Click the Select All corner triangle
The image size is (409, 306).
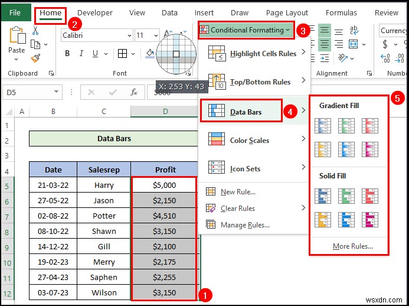pyautogui.click(x=9, y=112)
